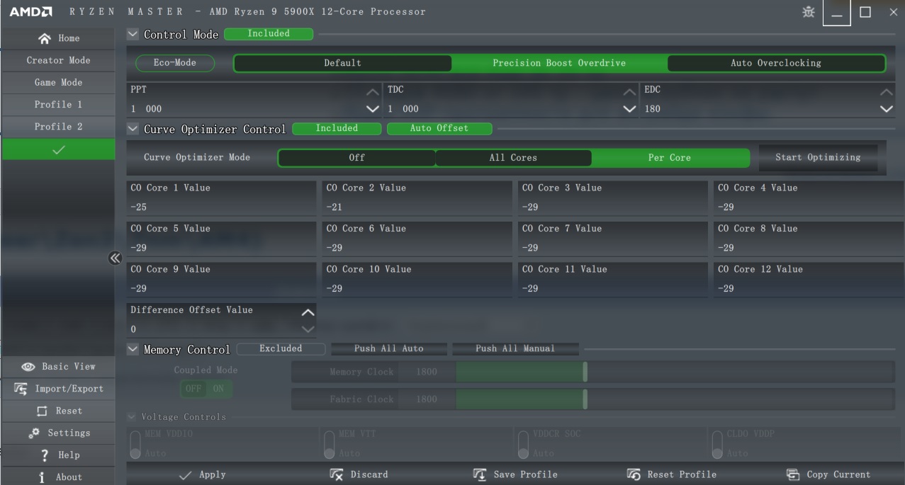The height and width of the screenshot is (485, 905).
Task: Collapse the Voltage Controls section
Action: 131,417
